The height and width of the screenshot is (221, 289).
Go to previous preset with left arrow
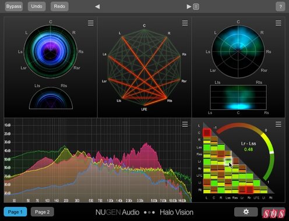pos(97,7)
